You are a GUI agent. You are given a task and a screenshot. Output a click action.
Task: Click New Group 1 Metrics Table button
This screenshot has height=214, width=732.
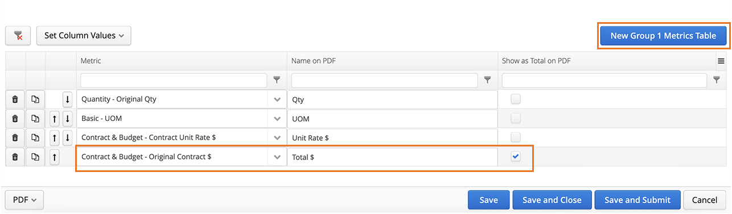click(663, 36)
